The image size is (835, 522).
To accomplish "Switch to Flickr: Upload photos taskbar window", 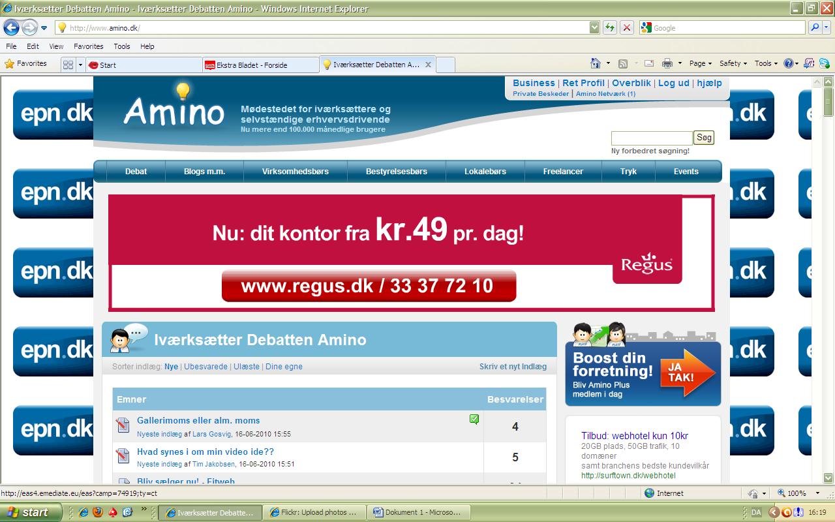I will [x=314, y=513].
